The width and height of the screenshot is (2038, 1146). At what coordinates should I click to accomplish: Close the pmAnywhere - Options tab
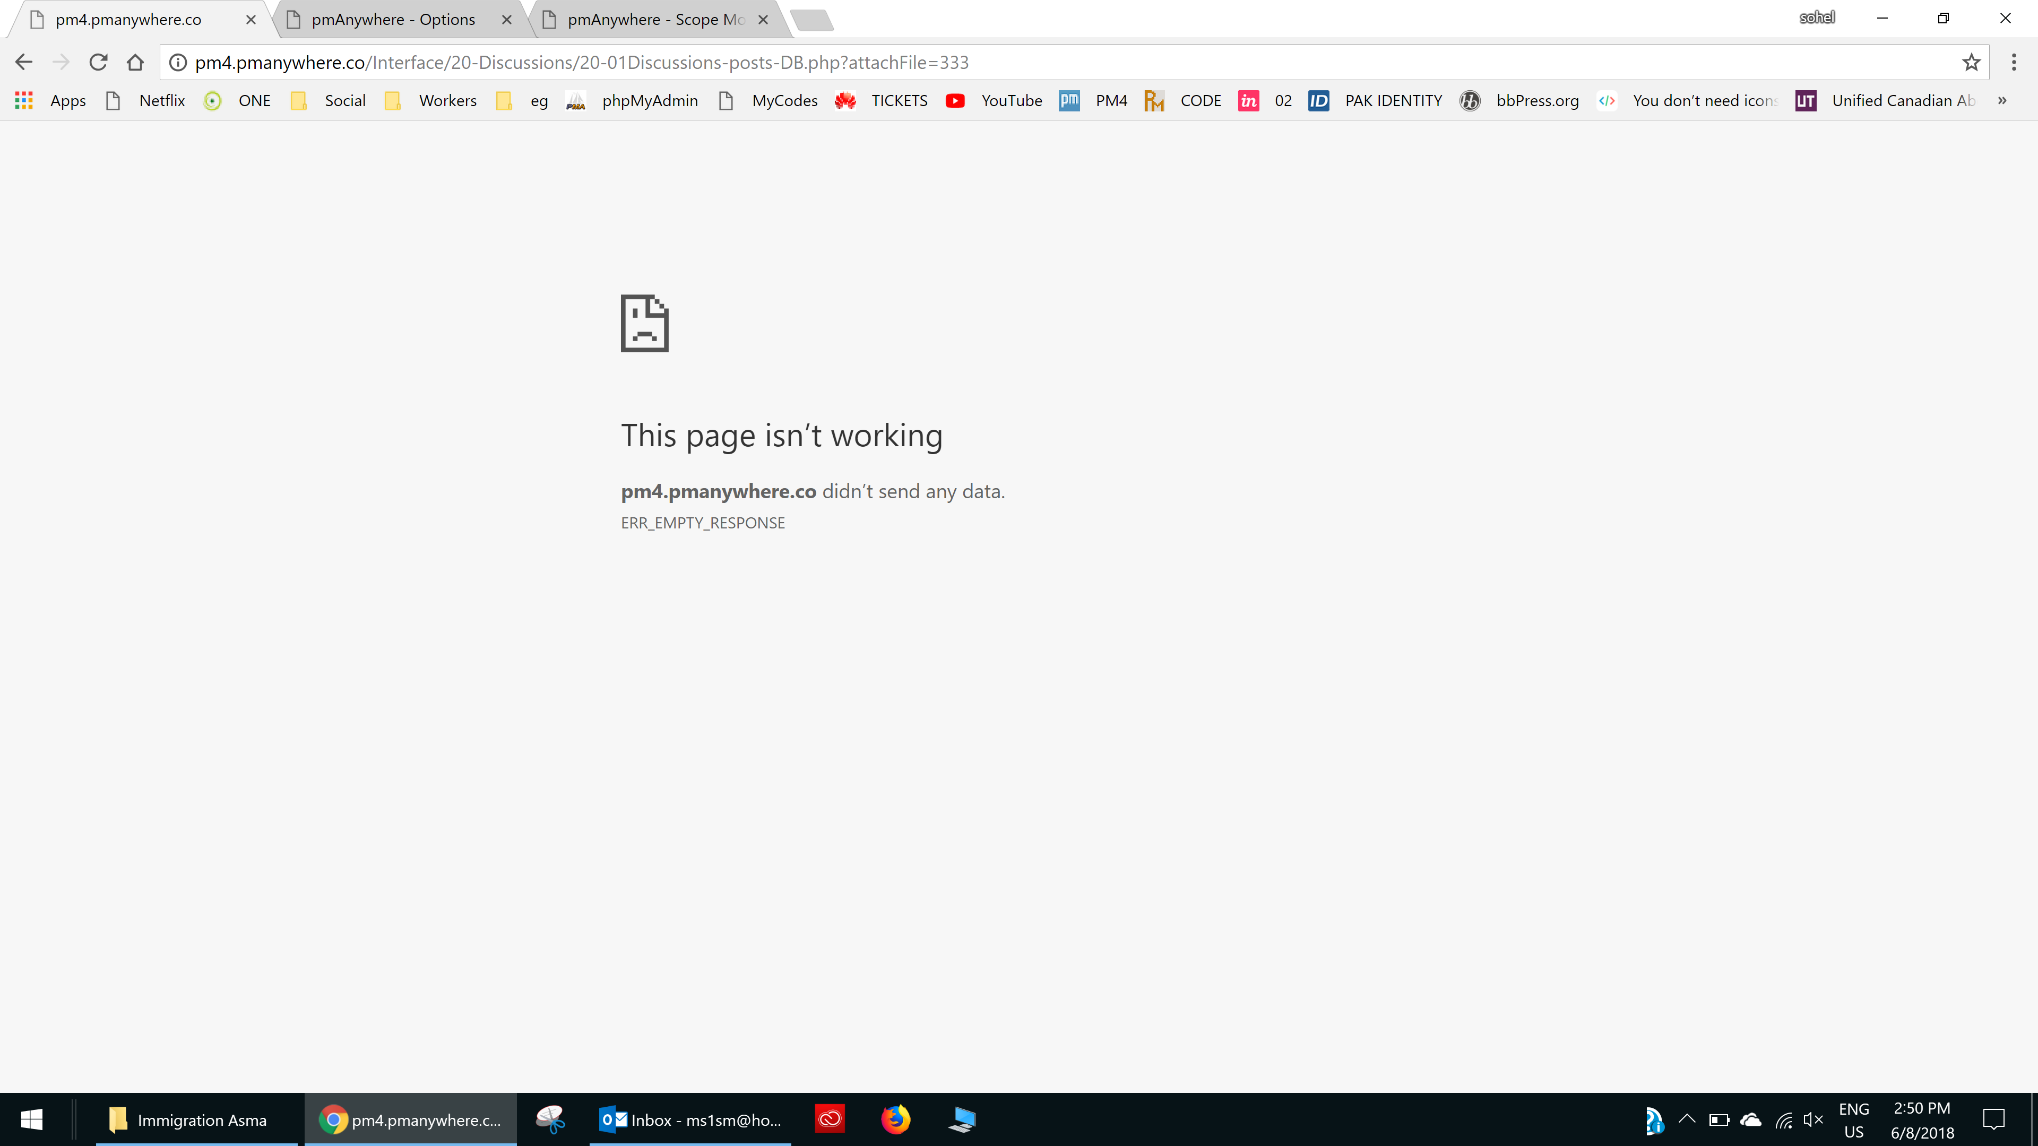pyautogui.click(x=507, y=20)
